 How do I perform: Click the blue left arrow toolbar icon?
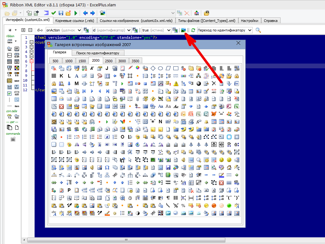tap(85, 13)
